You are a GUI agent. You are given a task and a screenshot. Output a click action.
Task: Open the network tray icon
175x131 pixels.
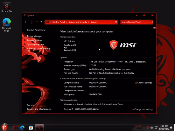(x=156, y=128)
